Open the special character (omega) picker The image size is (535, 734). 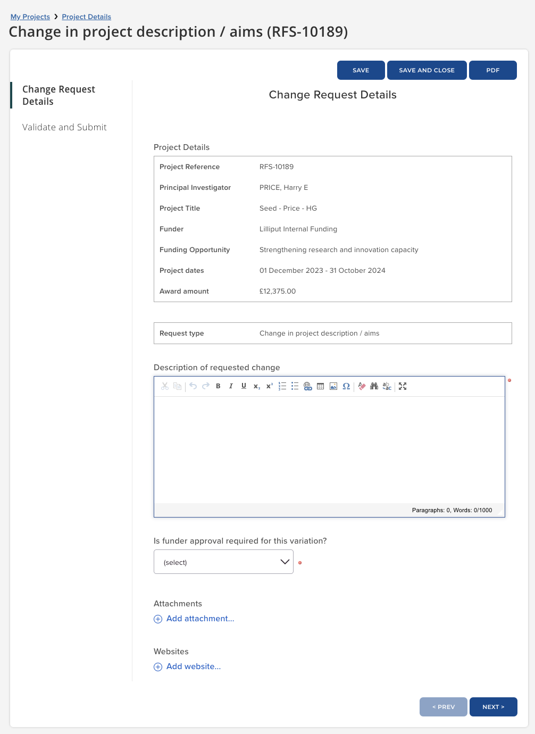point(346,386)
